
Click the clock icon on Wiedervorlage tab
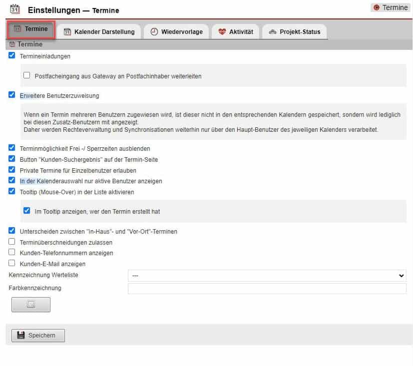[154, 31]
